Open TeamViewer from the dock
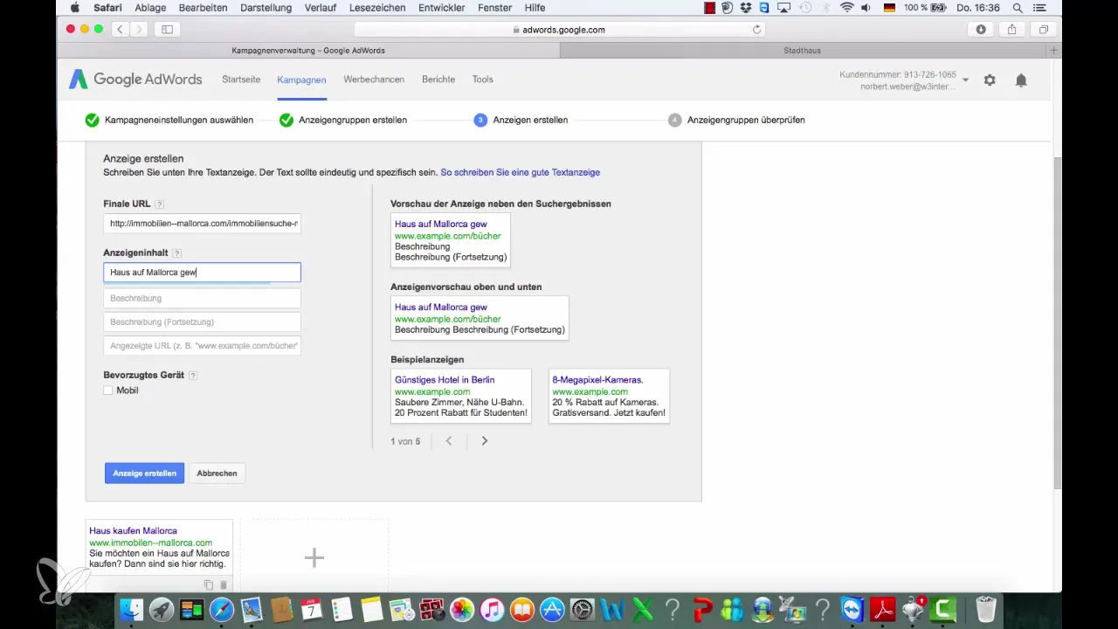The height and width of the screenshot is (629, 1118). pyautogui.click(x=853, y=609)
